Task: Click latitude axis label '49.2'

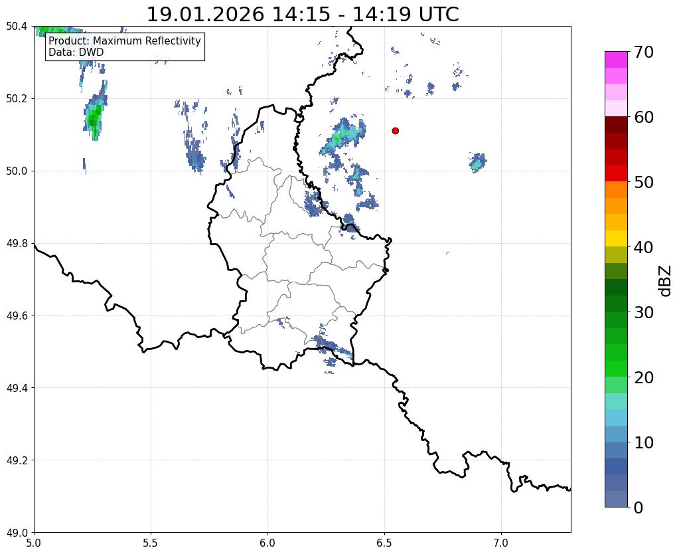Action: pos(17,460)
